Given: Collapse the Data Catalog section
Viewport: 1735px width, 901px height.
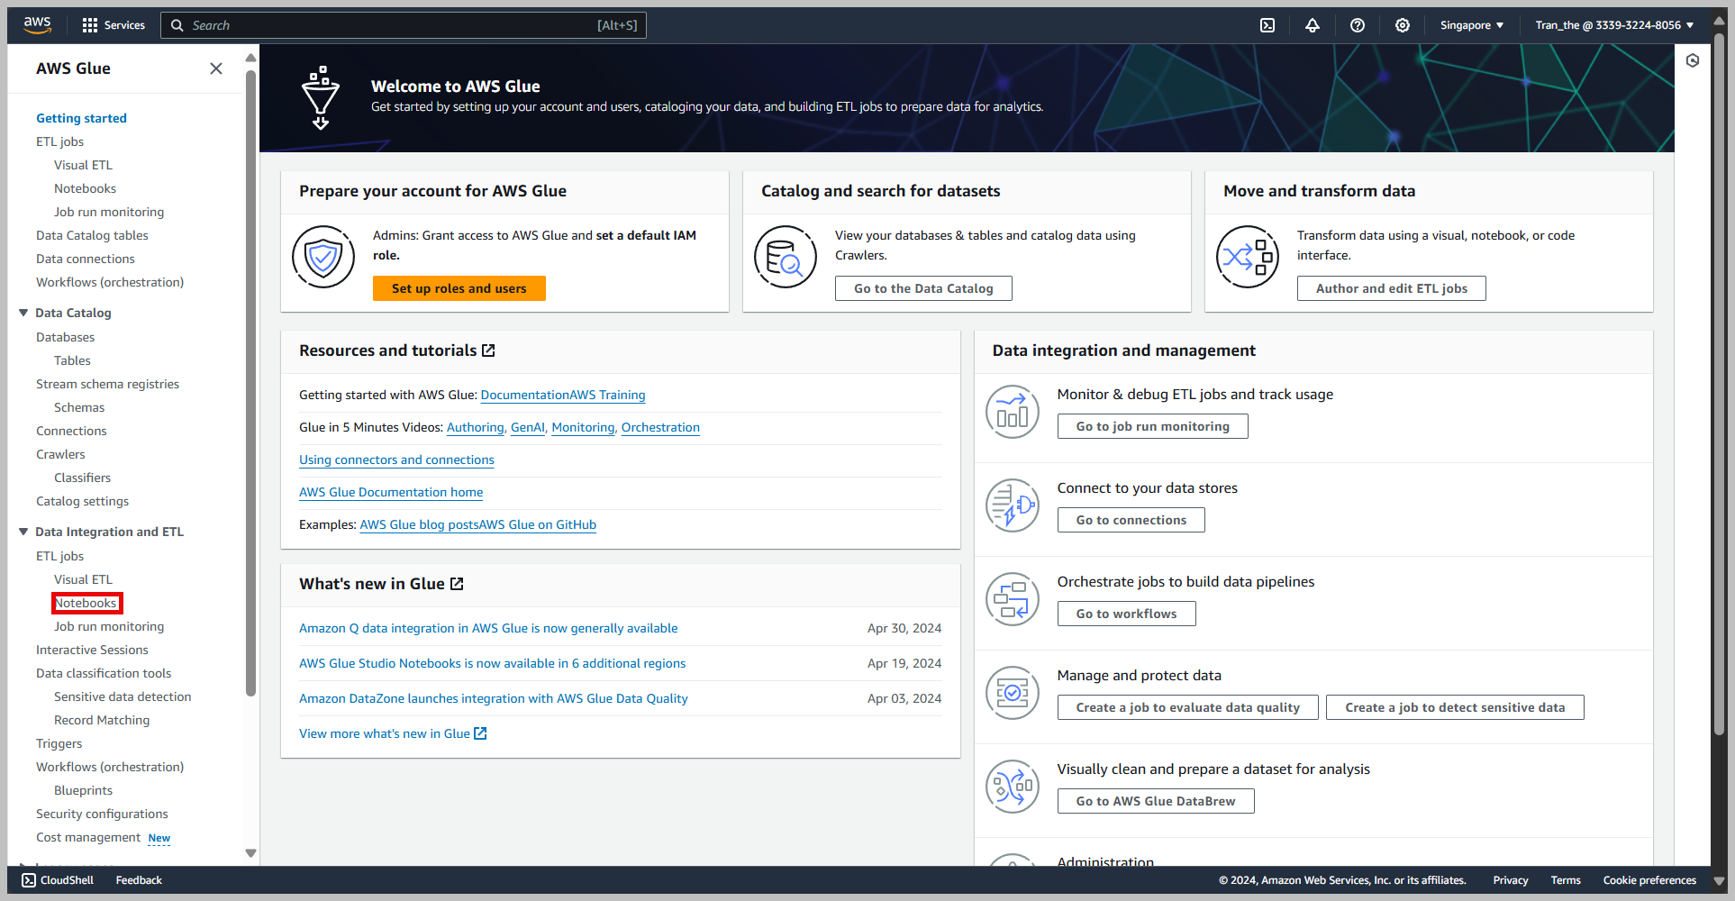Looking at the screenshot, I should point(23,313).
